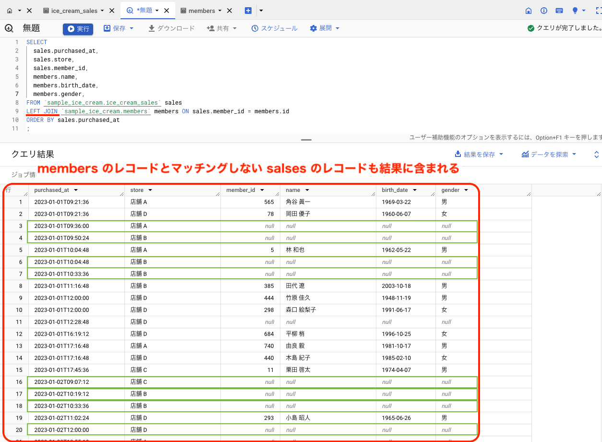Click the home icon in the top-right toolbar

529,11
